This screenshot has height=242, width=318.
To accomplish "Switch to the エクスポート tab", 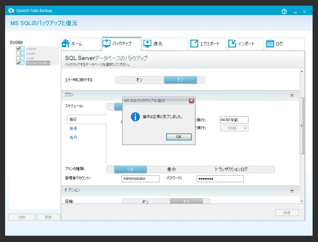I will pyautogui.click(x=208, y=44).
